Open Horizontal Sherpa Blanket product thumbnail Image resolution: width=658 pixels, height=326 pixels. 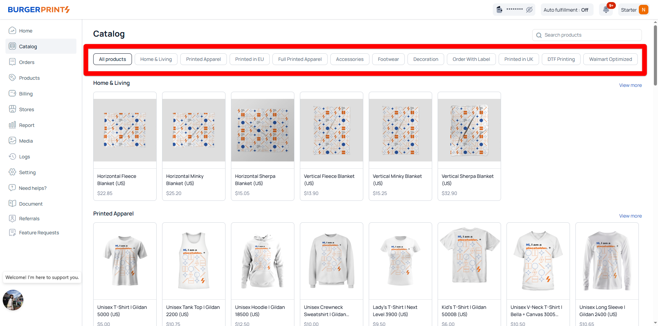point(263,130)
